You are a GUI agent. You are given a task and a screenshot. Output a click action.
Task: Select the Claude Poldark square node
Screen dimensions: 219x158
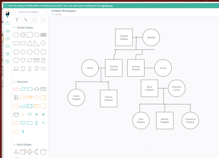click(x=124, y=37)
